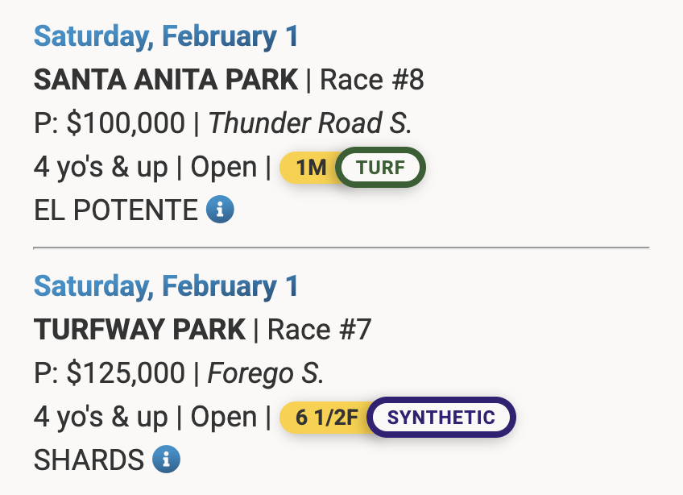This screenshot has width=683, height=495.
Task: Click the horse name EL POTENTE
Action: pyautogui.click(x=115, y=210)
